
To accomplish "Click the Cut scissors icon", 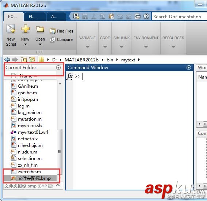I will click(94, 16).
